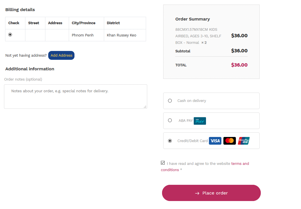Click the Phnom Penh city cell
The height and width of the screenshot is (209, 301).
83,35
